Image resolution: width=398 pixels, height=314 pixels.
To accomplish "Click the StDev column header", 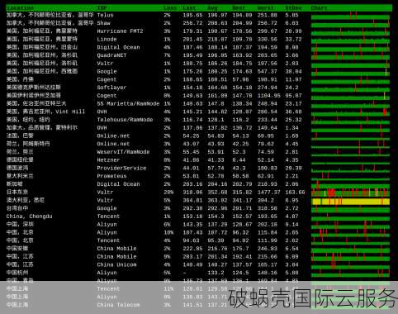I will 293,8.
